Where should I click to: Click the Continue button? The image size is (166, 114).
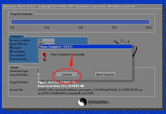[x=67, y=74]
